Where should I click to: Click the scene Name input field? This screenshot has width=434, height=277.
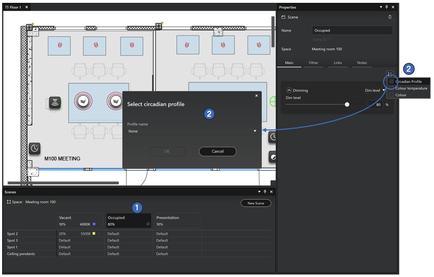pos(352,31)
